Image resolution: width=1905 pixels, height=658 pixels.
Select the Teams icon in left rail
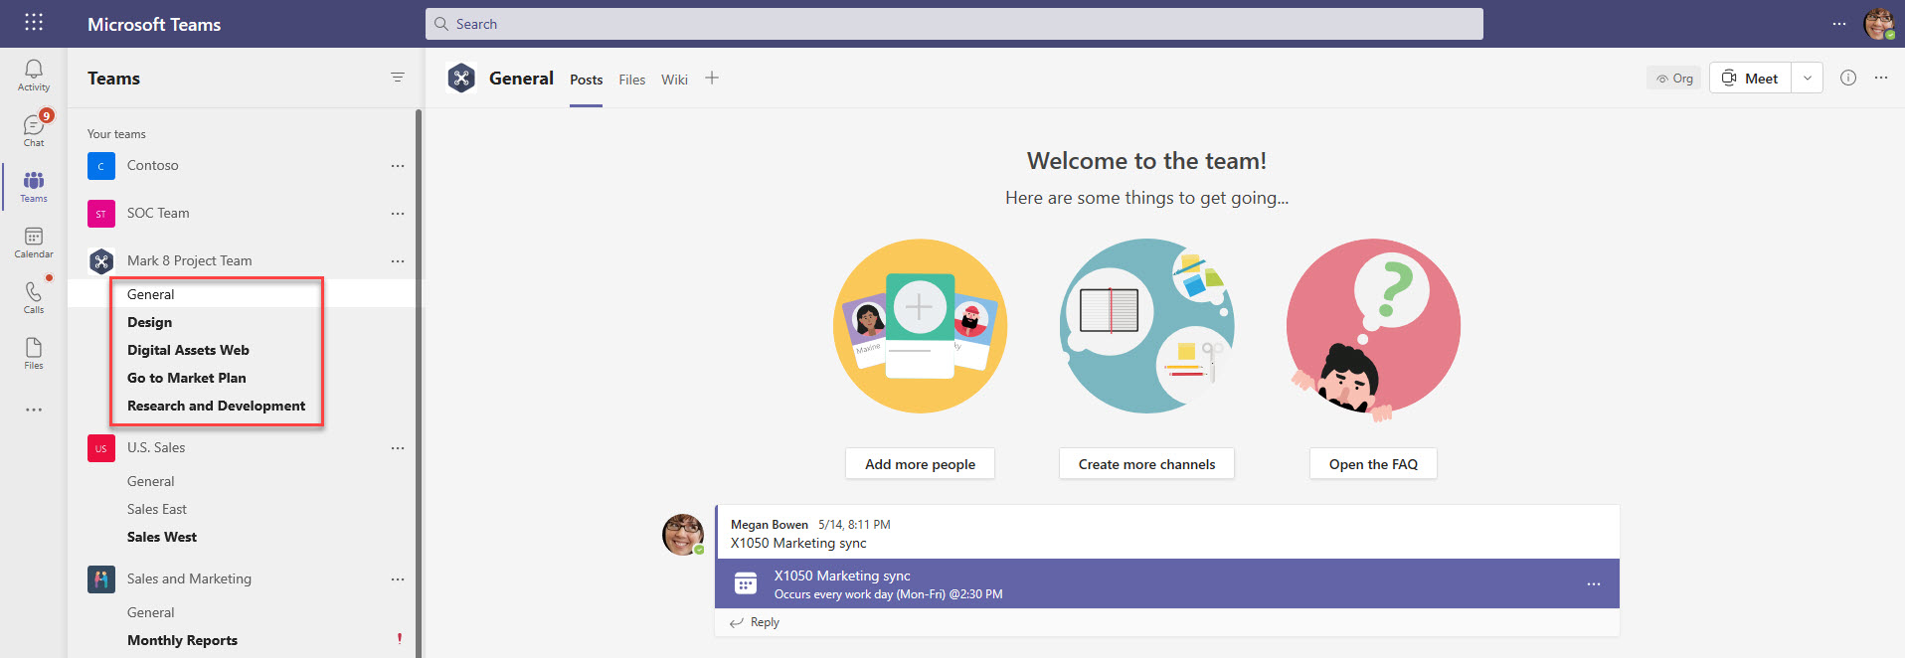(x=34, y=186)
